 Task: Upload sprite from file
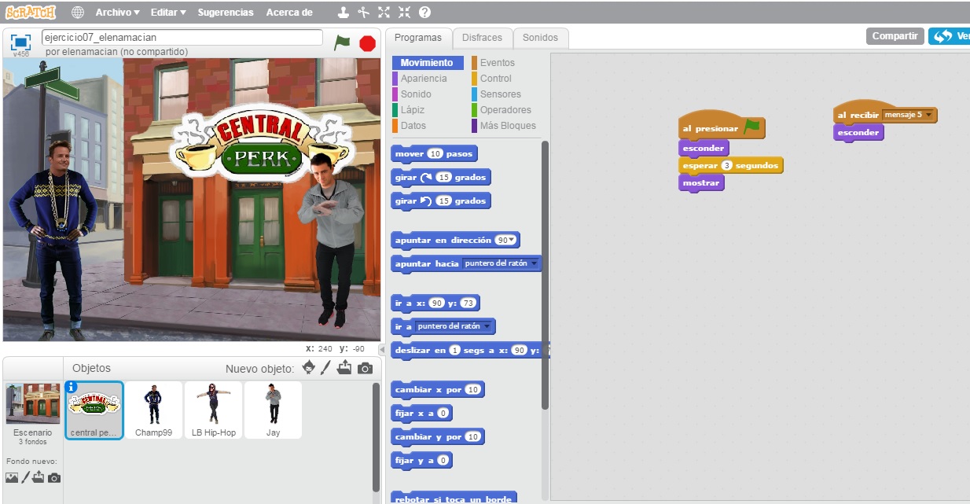pyautogui.click(x=344, y=367)
